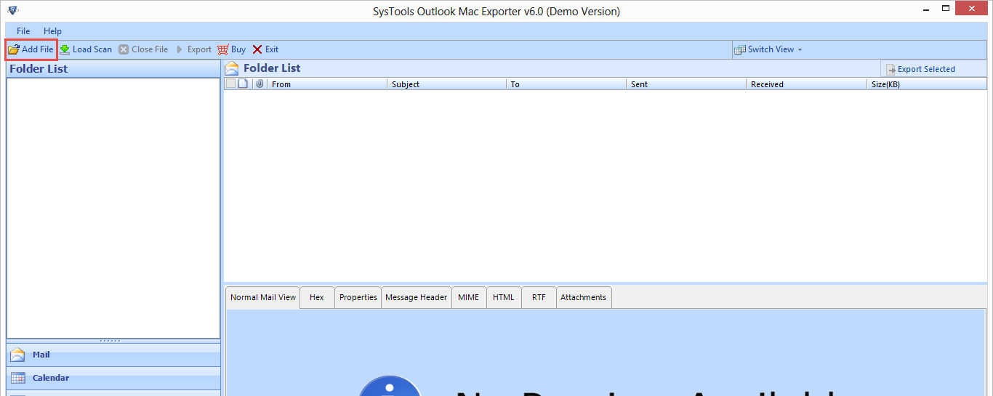Viewport: 993px width, 396px height.
Task: Click the document icon column header
Action: click(x=243, y=84)
